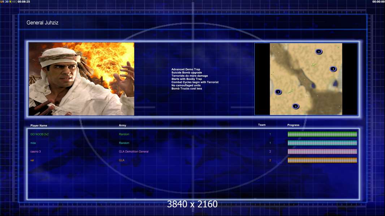Click start position marker 4 on the map
Screen dimensions: 385x216
pyautogui.click(x=319, y=51)
